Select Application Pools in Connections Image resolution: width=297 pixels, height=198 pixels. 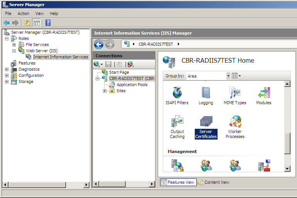coord(132,85)
